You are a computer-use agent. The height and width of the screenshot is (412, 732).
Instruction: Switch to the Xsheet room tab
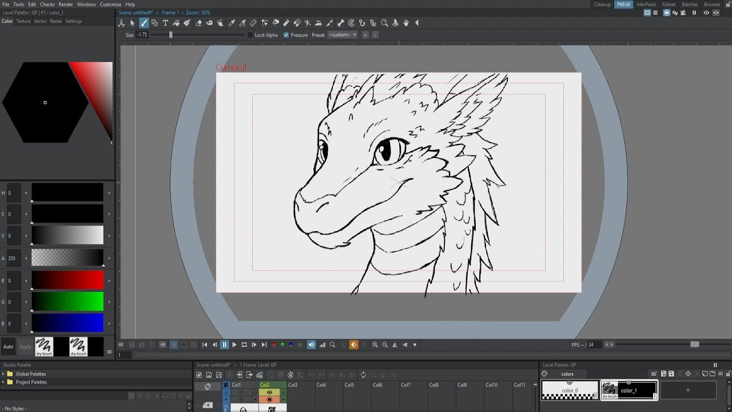pyautogui.click(x=669, y=5)
